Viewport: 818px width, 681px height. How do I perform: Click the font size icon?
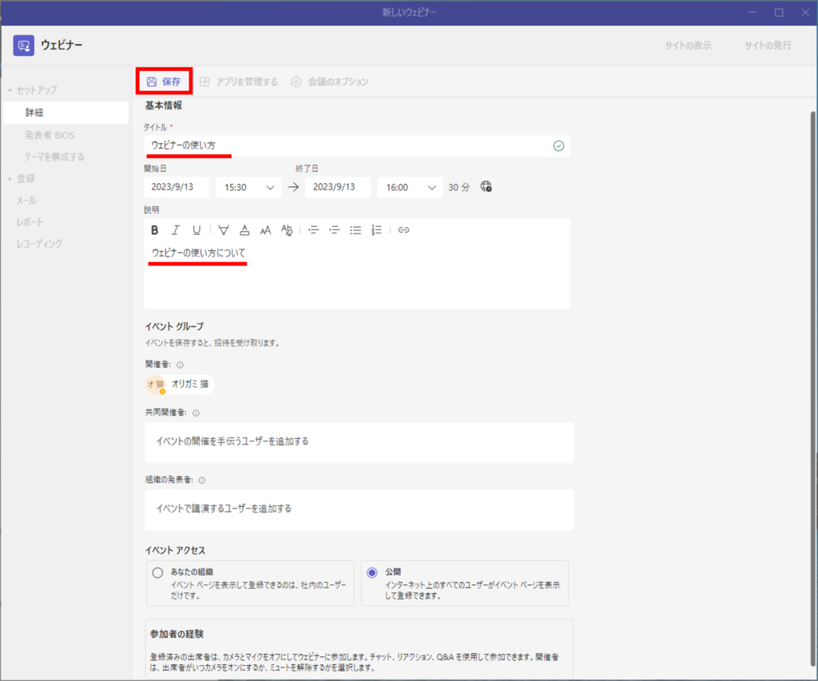[266, 230]
